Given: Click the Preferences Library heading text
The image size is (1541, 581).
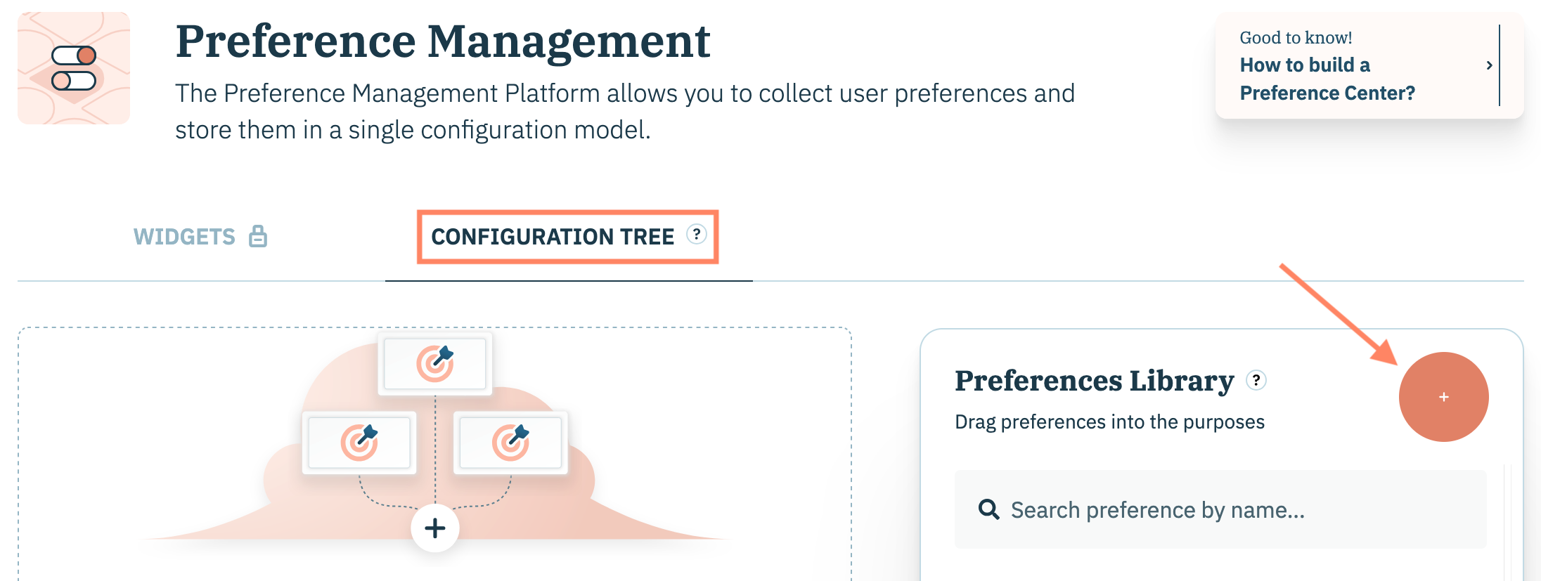Looking at the screenshot, I should [1094, 381].
